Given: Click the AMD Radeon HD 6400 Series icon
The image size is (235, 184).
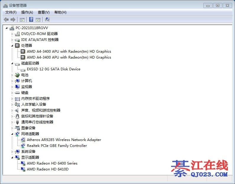Looking at the screenshot, I should (x=23, y=163).
